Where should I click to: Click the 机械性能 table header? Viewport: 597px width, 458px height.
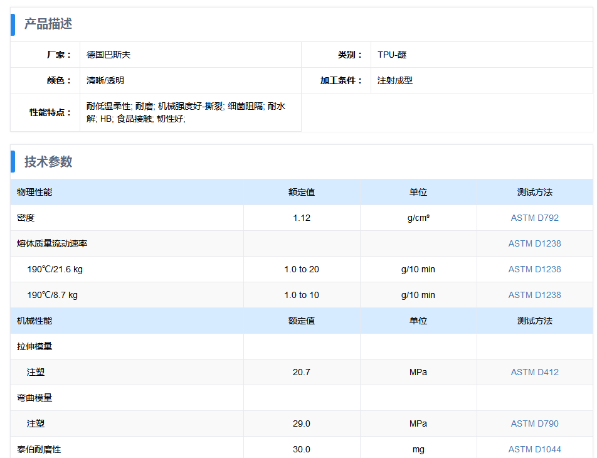(34, 321)
